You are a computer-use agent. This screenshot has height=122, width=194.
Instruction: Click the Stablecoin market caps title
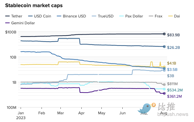tap(34, 5)
